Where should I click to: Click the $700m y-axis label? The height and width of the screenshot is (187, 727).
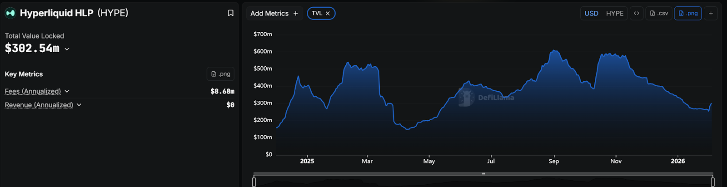(x=263, y=34)
